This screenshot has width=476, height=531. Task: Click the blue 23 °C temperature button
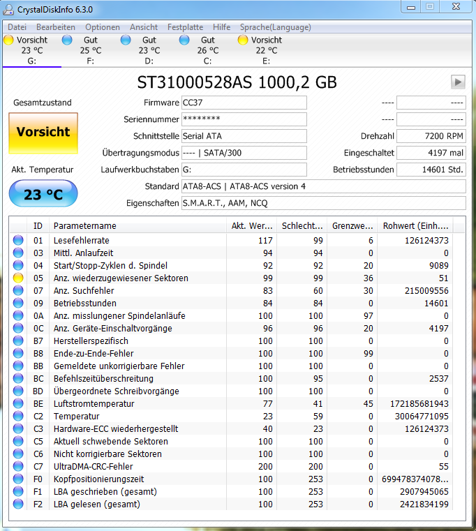tap(43, 194)
